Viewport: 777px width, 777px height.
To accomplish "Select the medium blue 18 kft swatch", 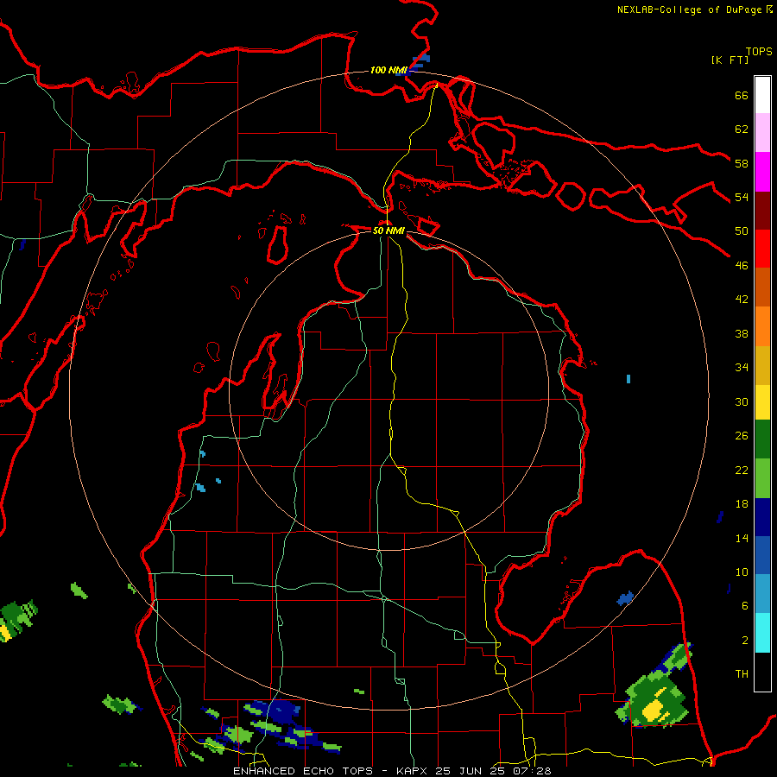I will (762, 555).
